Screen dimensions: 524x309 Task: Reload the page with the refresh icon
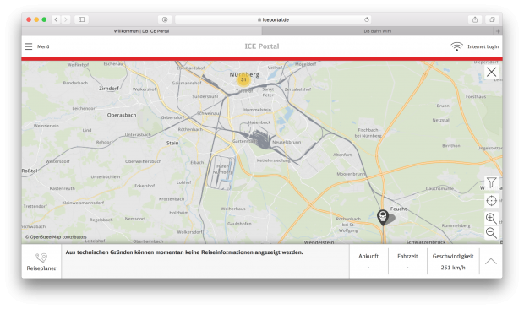click(367, 19)
